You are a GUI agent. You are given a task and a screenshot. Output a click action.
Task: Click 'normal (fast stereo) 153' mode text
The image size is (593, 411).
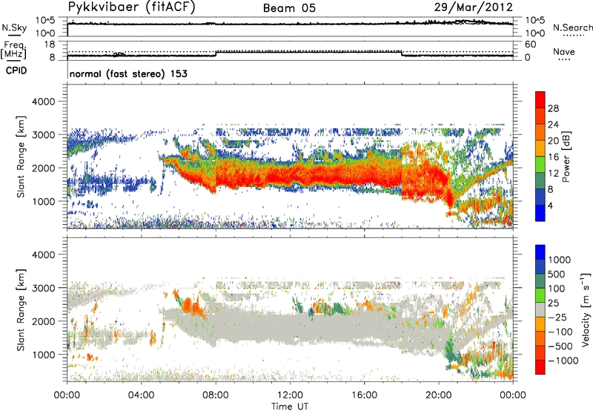tap(128, 74)
